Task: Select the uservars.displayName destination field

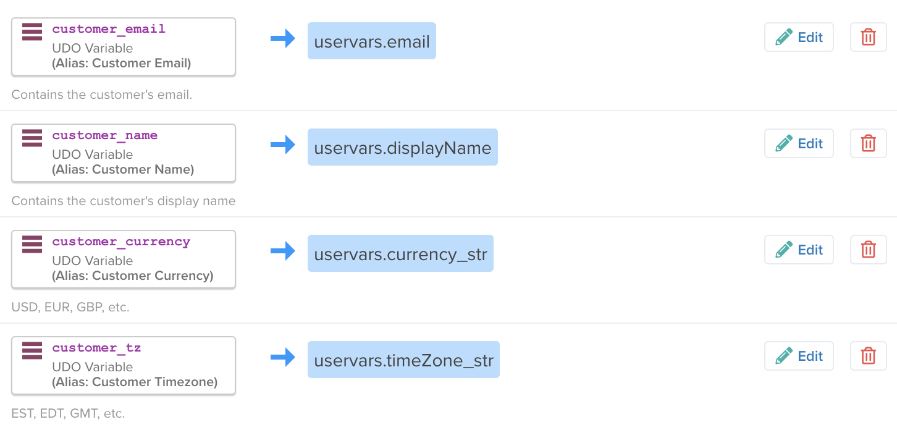Action: pos(403,147)
